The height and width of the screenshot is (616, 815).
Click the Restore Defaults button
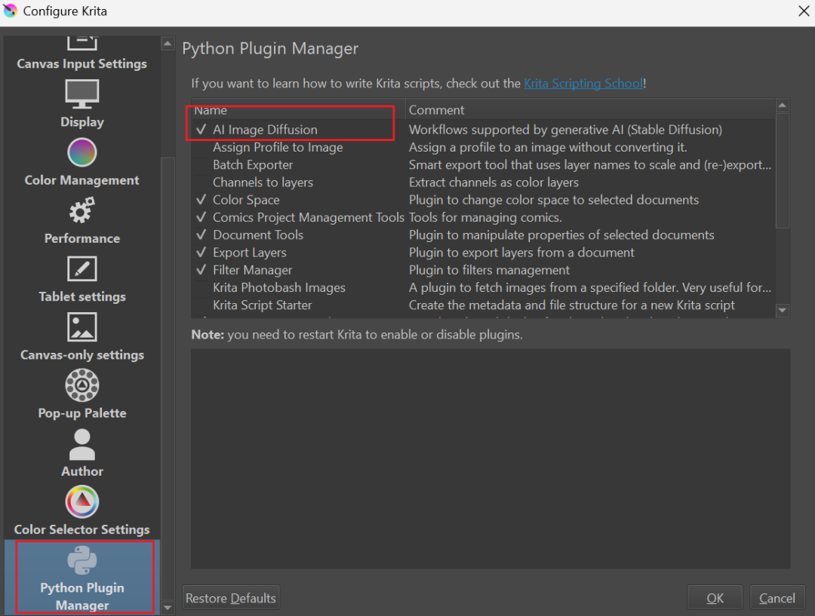pos(231,598)
